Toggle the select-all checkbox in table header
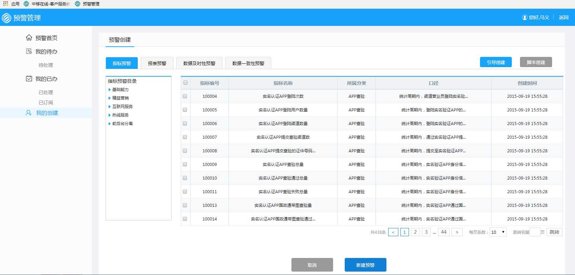The width and height of the screenshot is (575, 275). (186, 82)
